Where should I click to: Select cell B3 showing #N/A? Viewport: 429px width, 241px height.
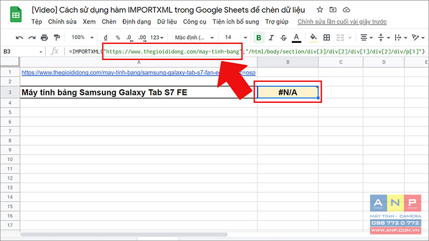287,92
